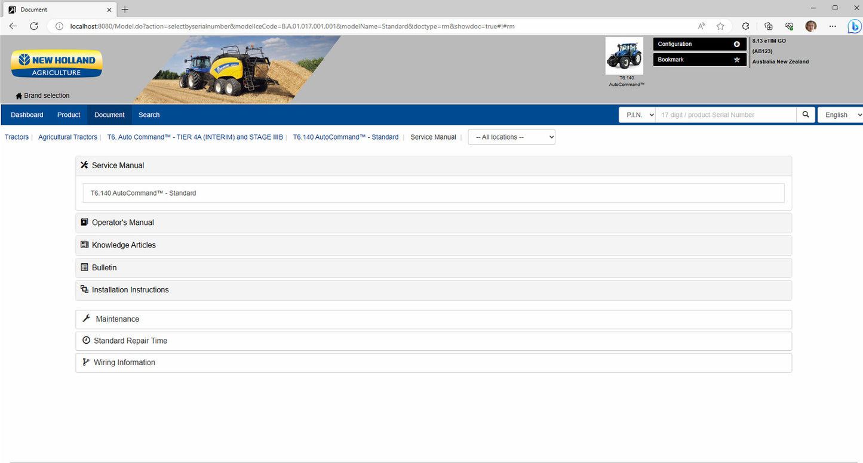Open the Agricultural Tractors breadcrumb link
This screenshot has width=863, height=463.
click(67, 137)
